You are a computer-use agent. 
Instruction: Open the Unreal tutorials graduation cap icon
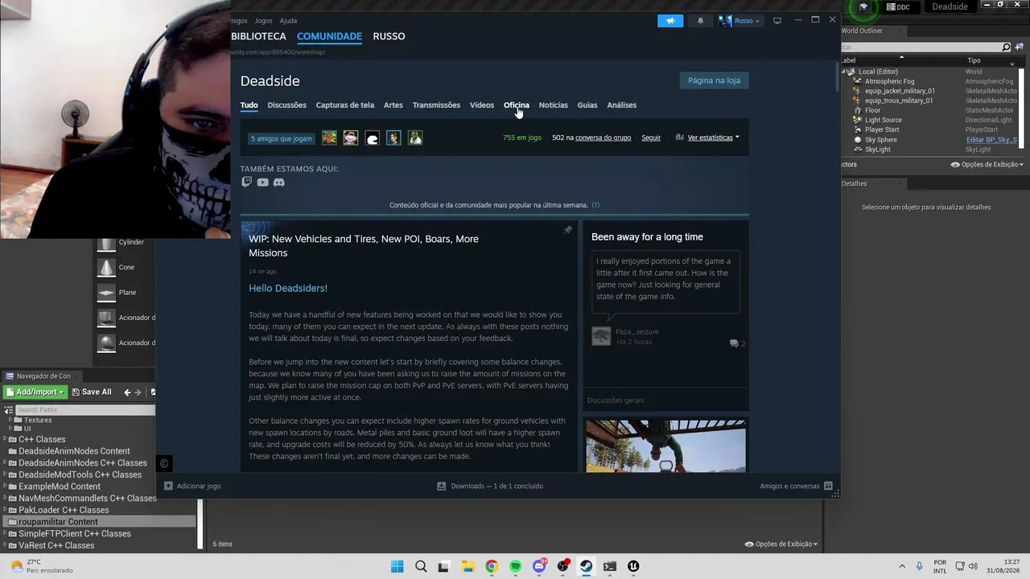pos(863,7)
